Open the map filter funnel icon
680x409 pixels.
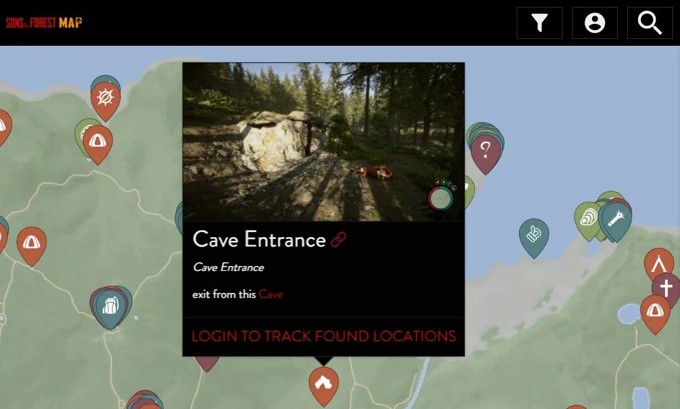tap(539, 23)
